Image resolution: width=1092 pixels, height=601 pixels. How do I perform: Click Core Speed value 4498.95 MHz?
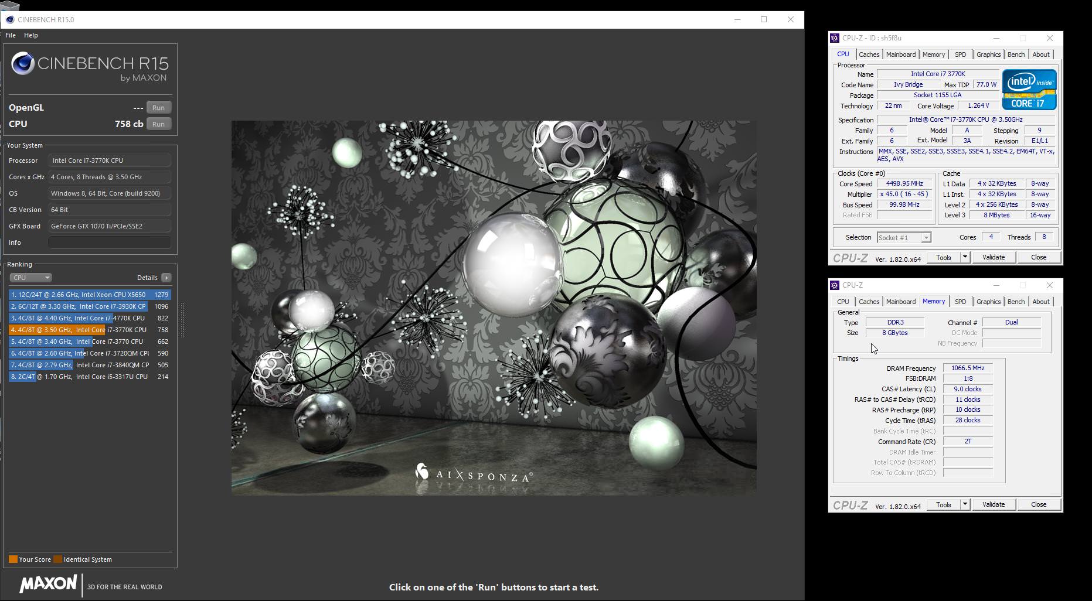tap(904, 183)
